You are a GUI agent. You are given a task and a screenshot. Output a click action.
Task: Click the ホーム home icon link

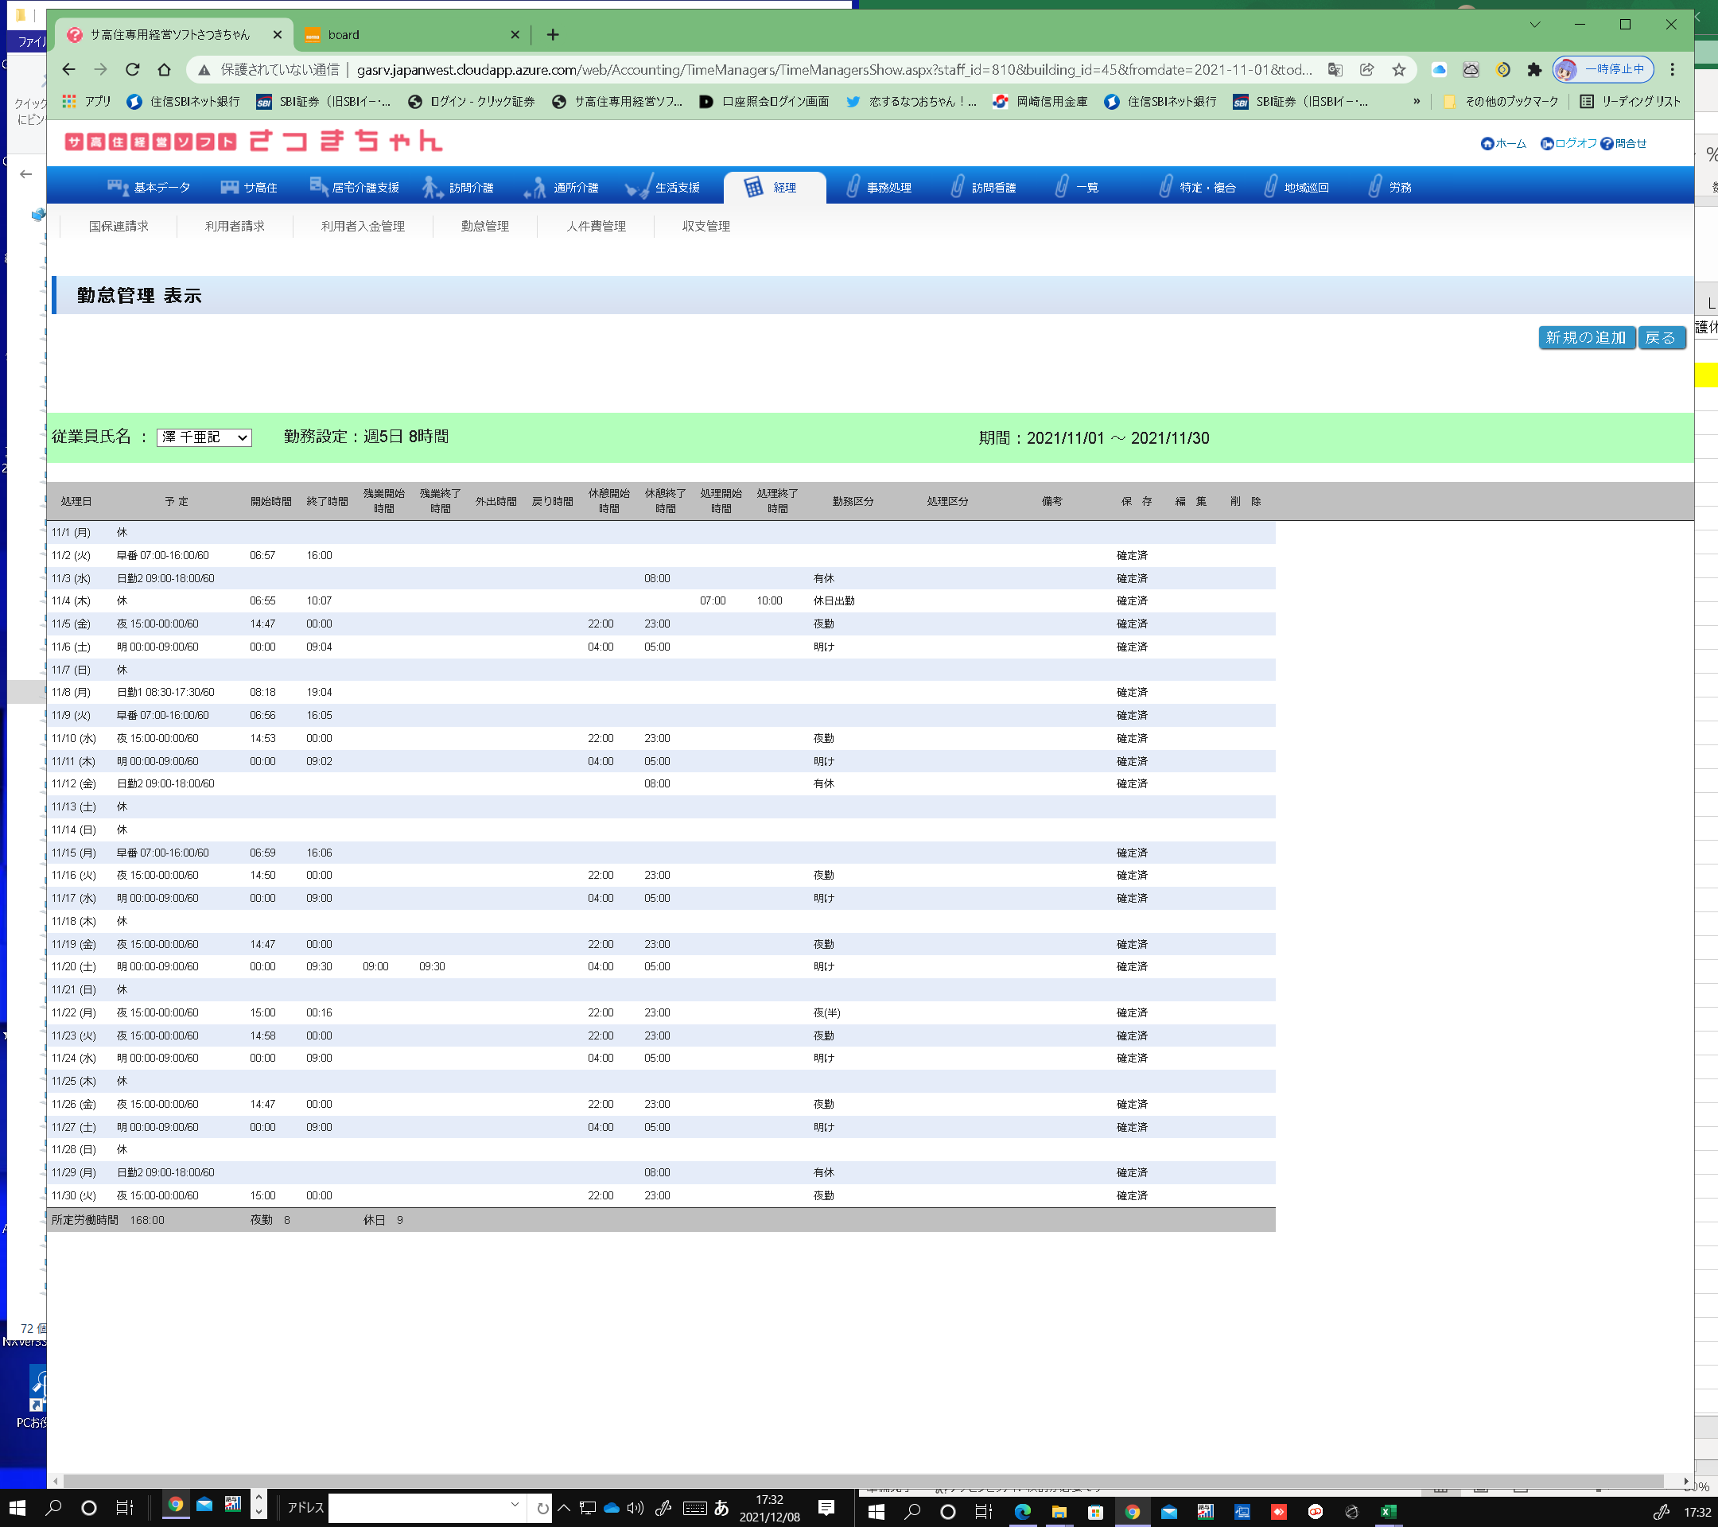(1487, 144)
